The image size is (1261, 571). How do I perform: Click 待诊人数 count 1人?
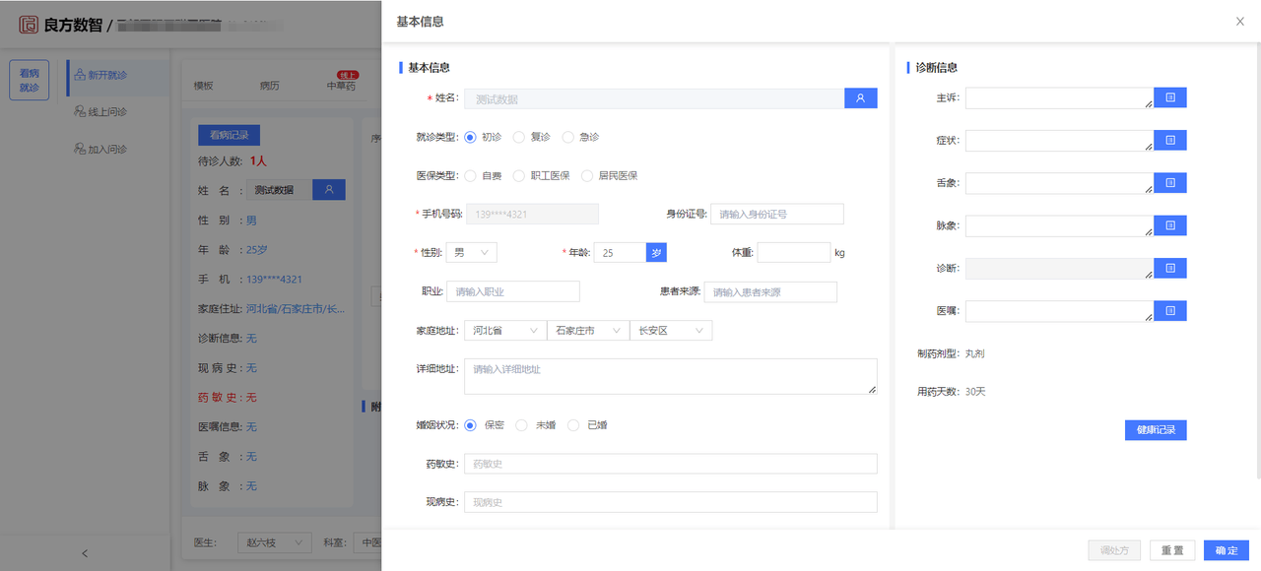tap(258, 161)
